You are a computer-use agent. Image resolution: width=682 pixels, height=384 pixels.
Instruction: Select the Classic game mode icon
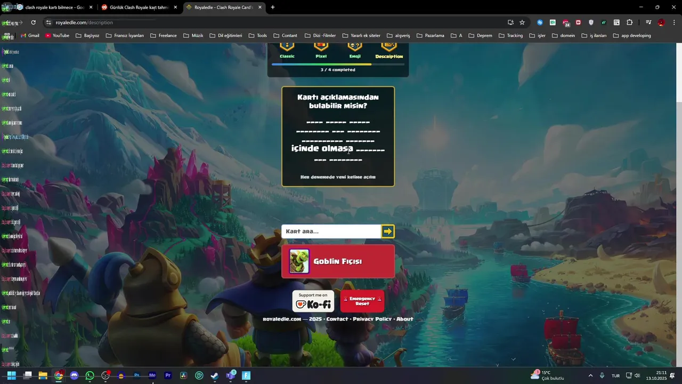pyautogui.click(x=287, y=47)
